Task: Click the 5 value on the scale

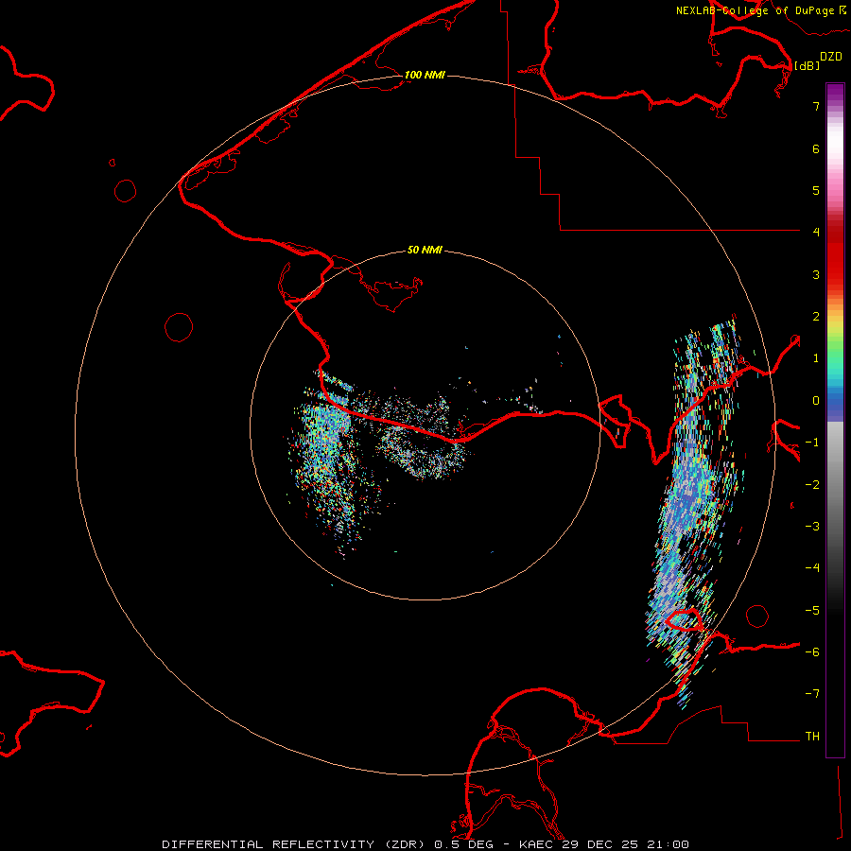Action: pyautogui.click(x=816, y=190)
